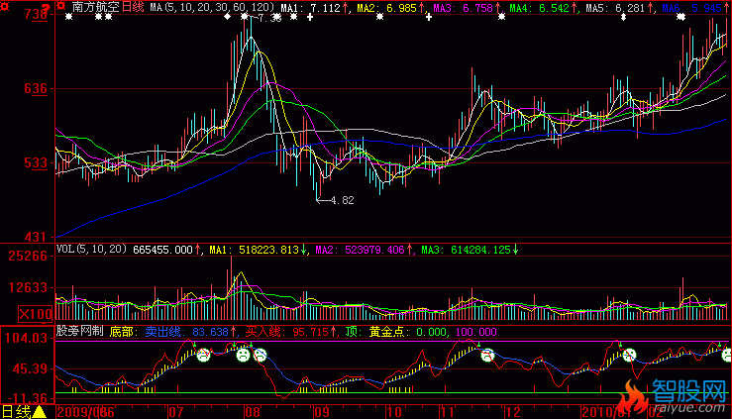
Task: Click the 黄金点: 0.000 value
Action: 409,332
